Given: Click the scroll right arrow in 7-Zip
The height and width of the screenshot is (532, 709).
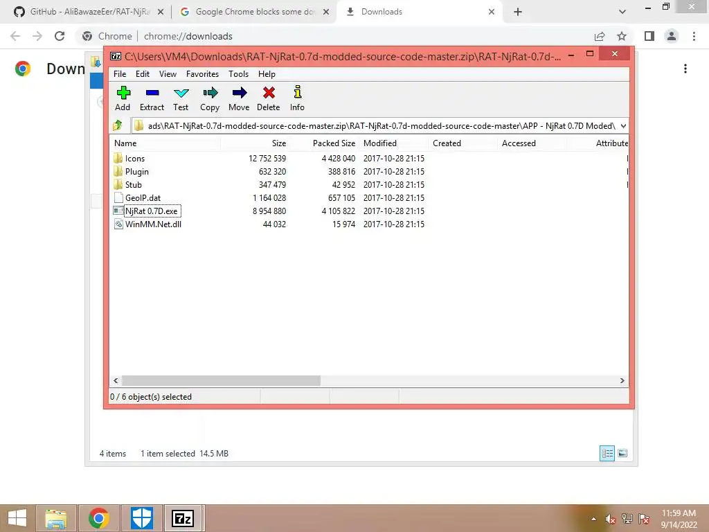Looking at the screenshot, I should [x=622, y=381].
